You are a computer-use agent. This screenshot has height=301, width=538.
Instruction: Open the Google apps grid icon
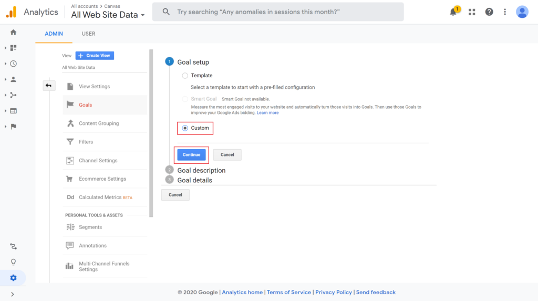pos(472,12)
